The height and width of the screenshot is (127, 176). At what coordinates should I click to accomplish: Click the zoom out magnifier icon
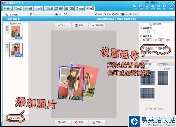tap(31, 14)
